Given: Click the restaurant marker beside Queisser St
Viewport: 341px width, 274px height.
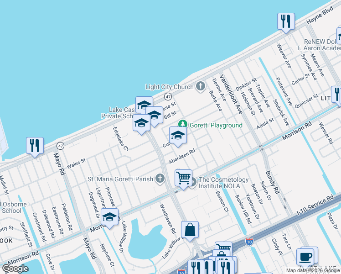Looking at the screenshot, I should (336, 95).
